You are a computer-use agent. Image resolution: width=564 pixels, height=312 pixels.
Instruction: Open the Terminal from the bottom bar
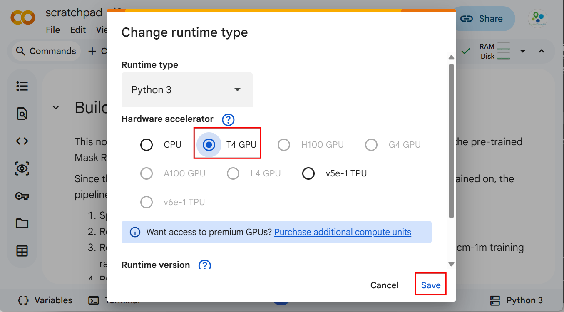pyautogui.click(x=114, y=300)
